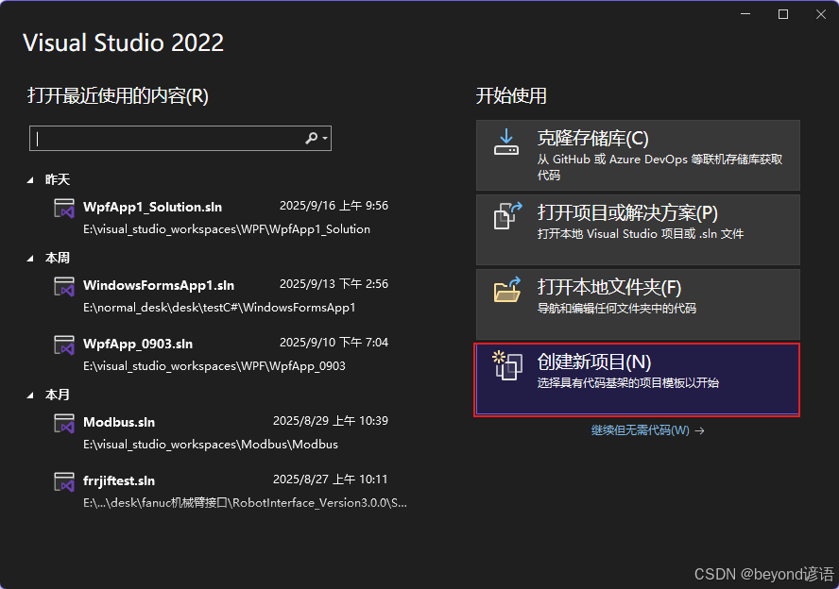Choose 创建新项目(N) option

638,379
